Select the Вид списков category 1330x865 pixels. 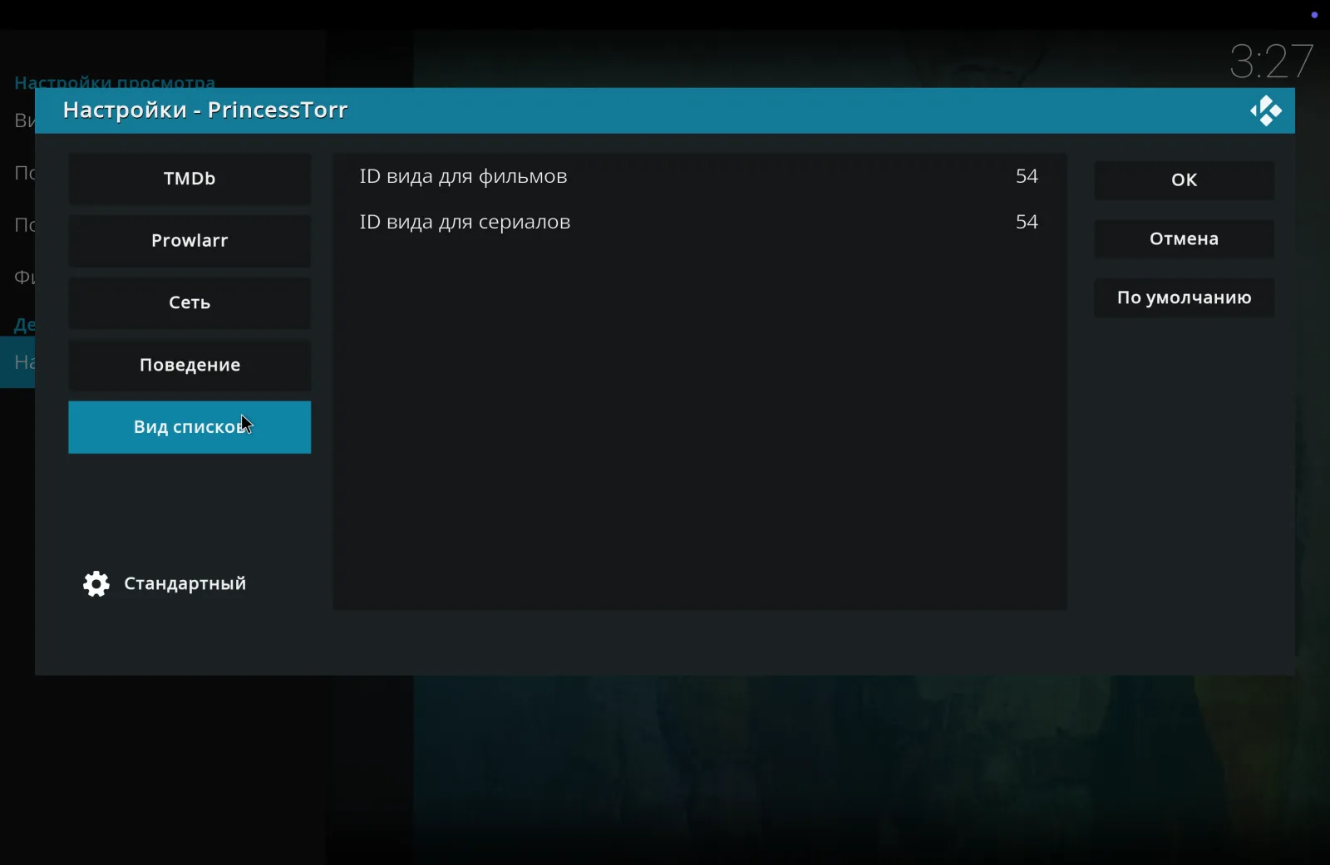(x=190, y=427)
